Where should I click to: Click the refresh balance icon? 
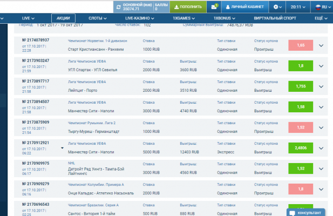[119, 7]
